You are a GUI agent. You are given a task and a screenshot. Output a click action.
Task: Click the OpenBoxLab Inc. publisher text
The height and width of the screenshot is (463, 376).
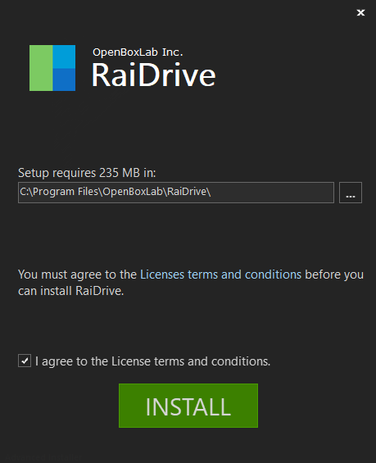[138, 52]
